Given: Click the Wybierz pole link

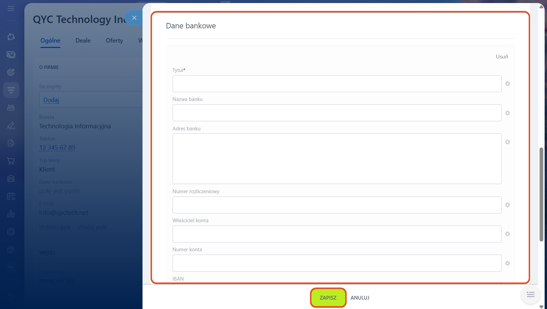Looking at the screenshot, I should click(55, 227).
